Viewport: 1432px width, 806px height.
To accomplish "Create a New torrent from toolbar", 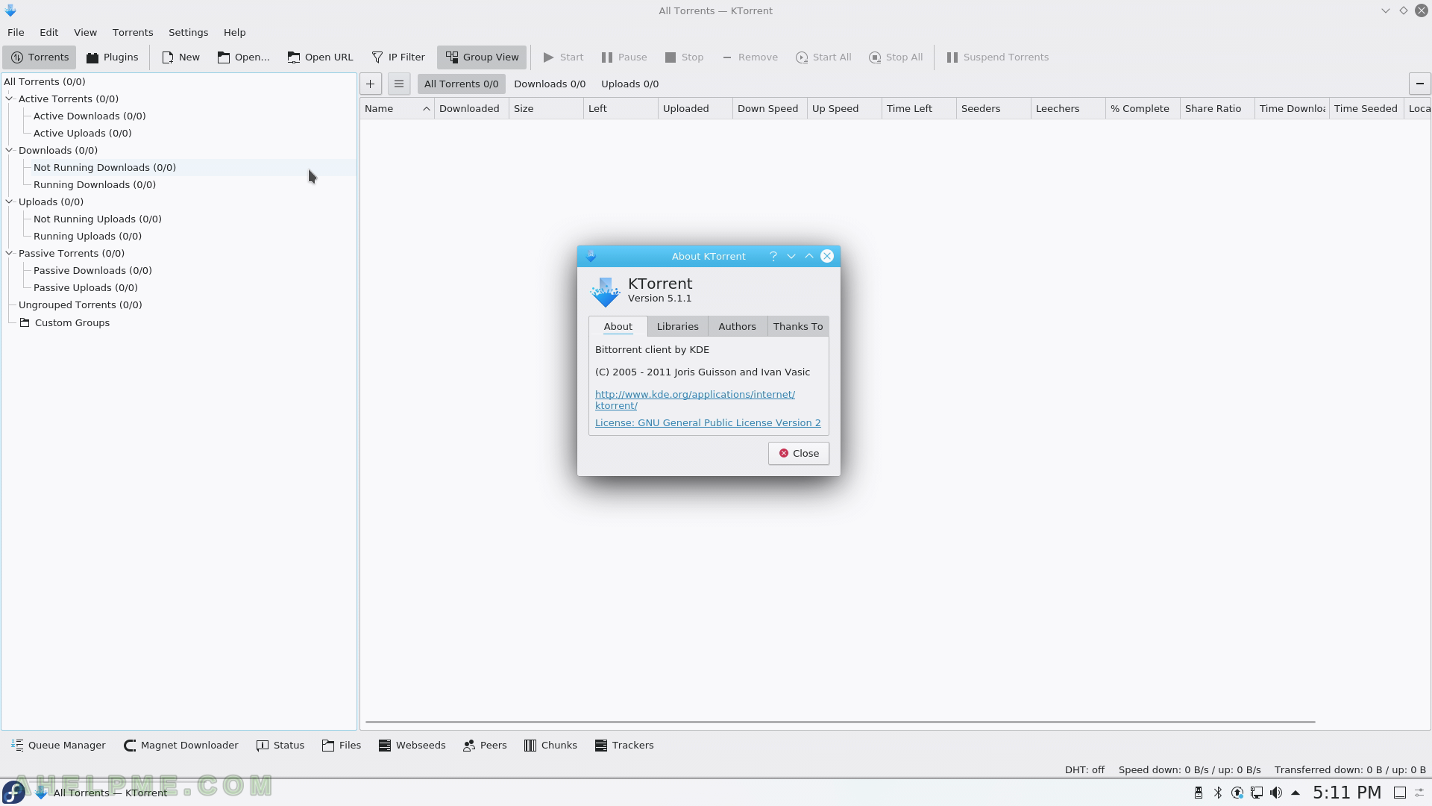I will 180,57.
